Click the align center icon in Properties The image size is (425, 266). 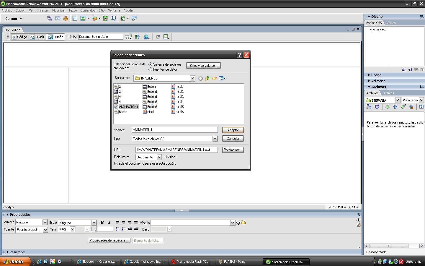click(x=123, y=223)
